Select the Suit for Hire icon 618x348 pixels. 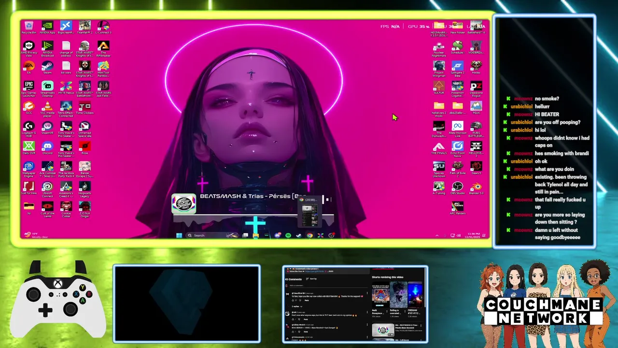28,188
